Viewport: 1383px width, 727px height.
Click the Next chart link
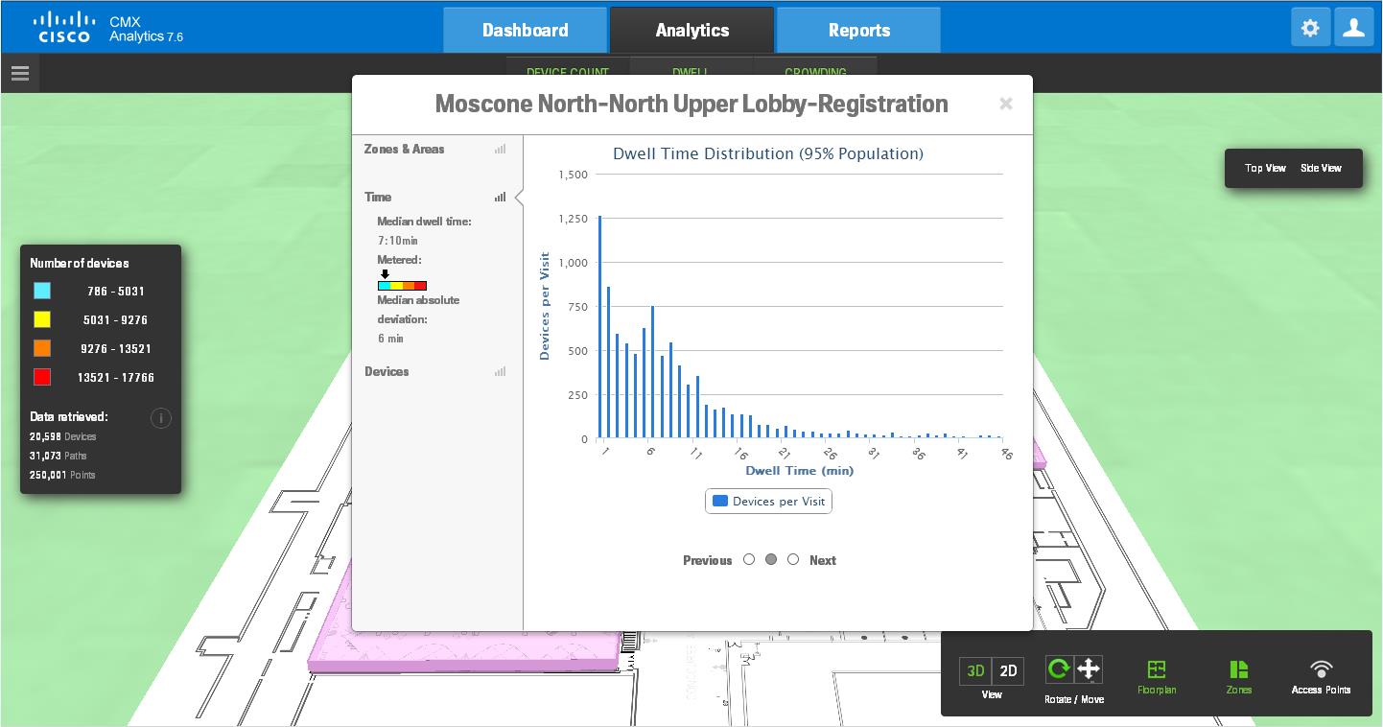click(x=822, y=560)
